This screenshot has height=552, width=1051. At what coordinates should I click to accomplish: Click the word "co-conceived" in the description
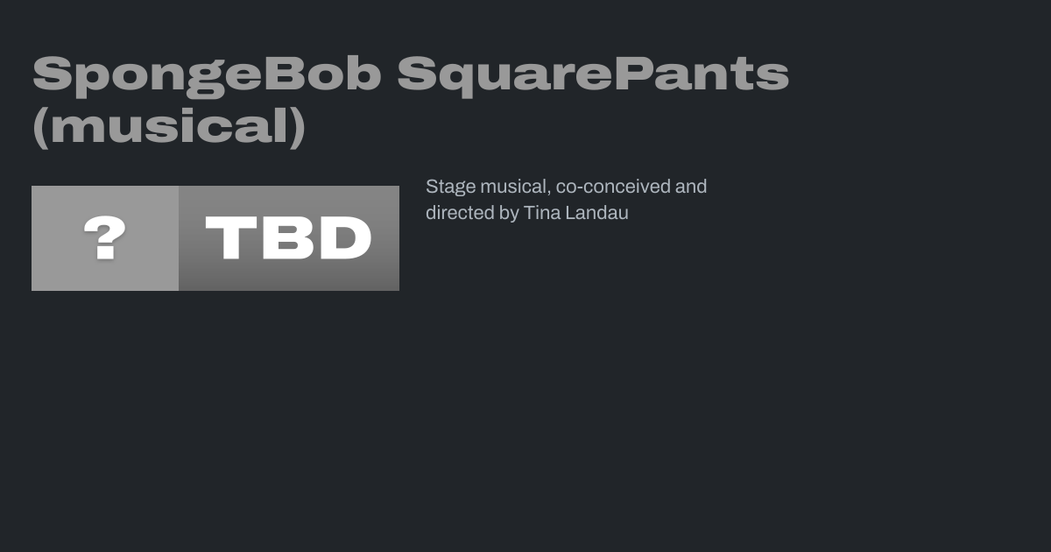tap(613, 187)
